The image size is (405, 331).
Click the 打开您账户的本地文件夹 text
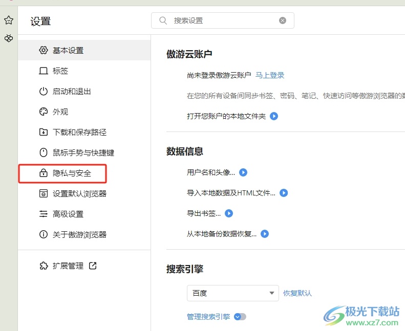pyautogui.click(x=226, y=116)
